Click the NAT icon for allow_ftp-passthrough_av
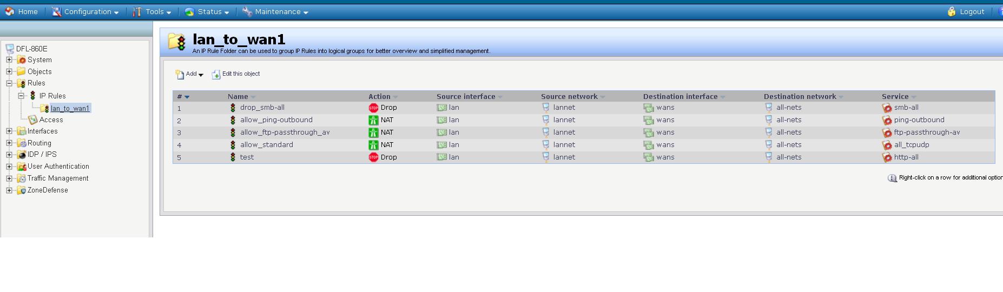The image size is (1003, 292). click(373, 132)
